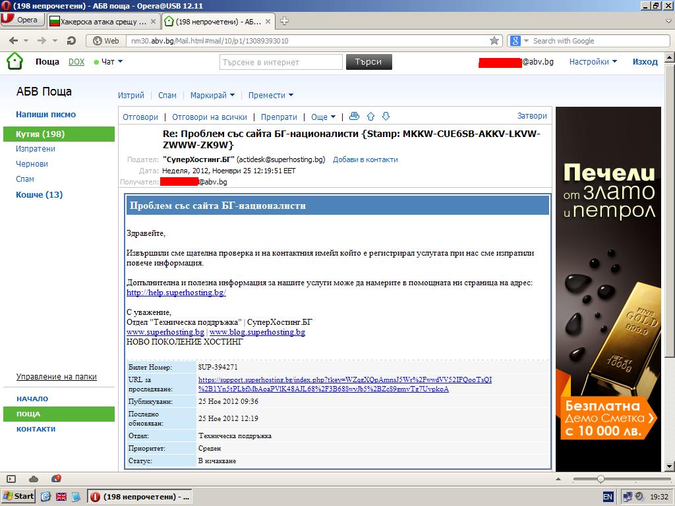This screenshot has height=506, width=675.
Task: Click Изтрий to delete the email
Action: click(131, 95)
